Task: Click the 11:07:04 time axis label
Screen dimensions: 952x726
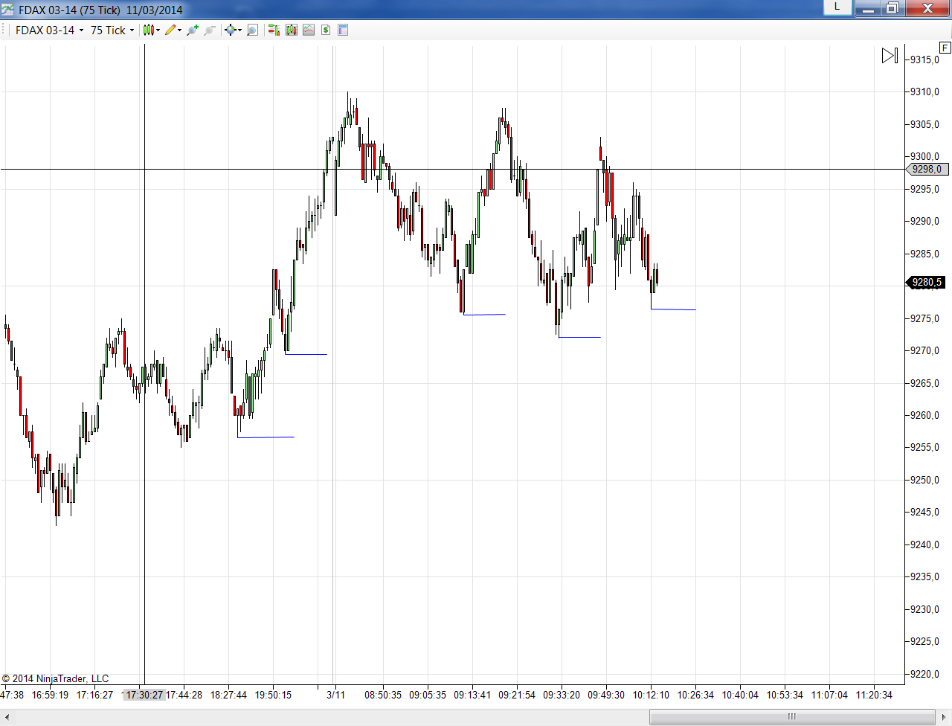Action: (829, 695)
